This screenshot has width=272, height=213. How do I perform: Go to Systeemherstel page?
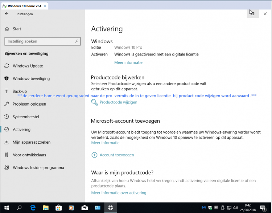pos(26,117)
